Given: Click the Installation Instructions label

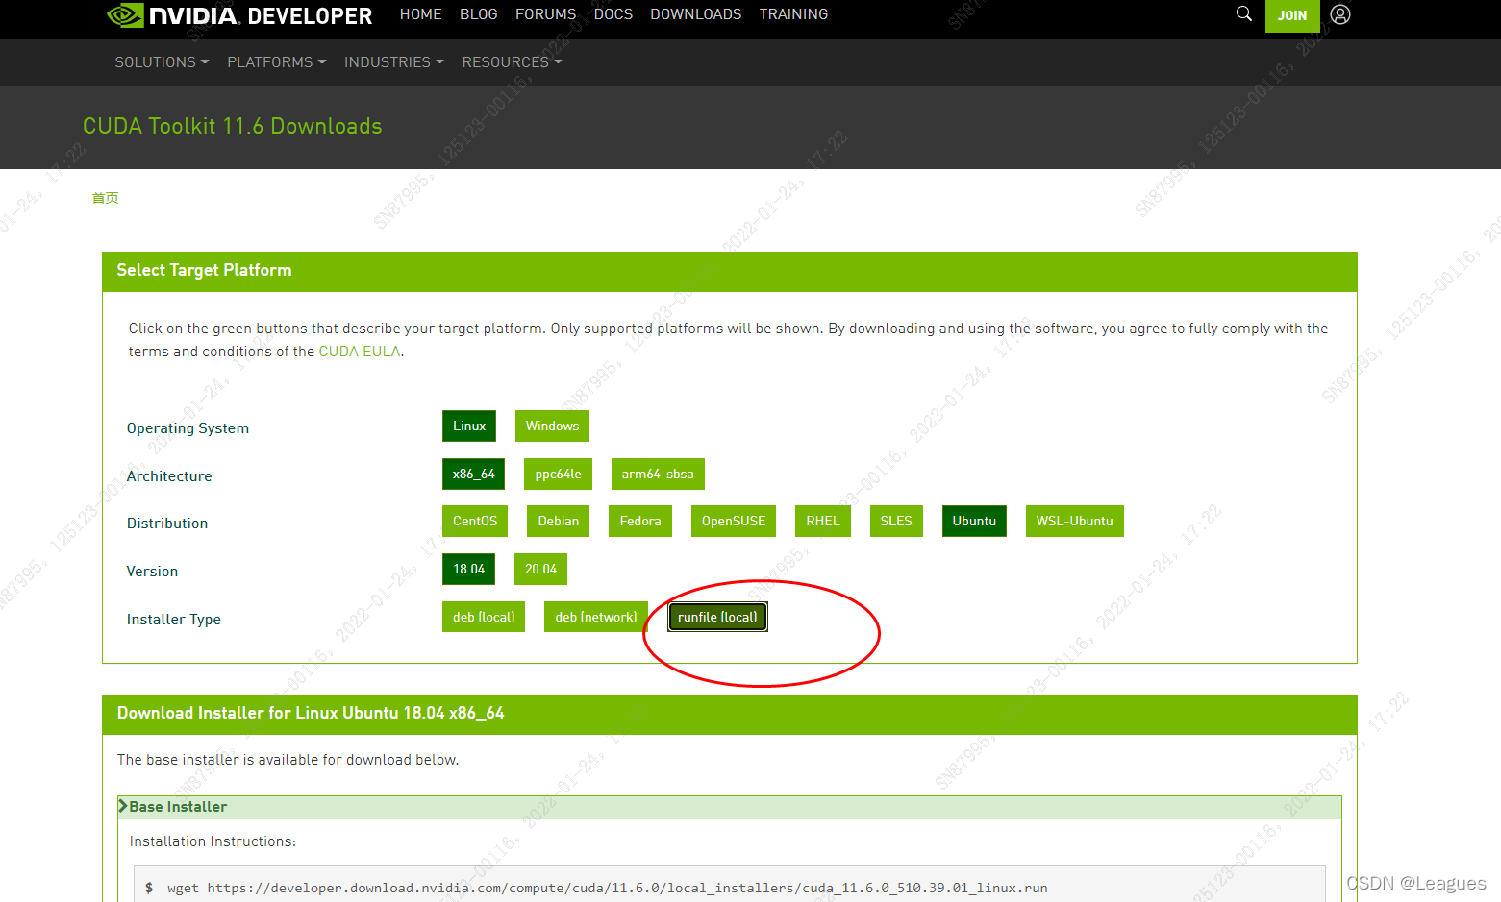Looking at the screenshot, I should [213, 841].
